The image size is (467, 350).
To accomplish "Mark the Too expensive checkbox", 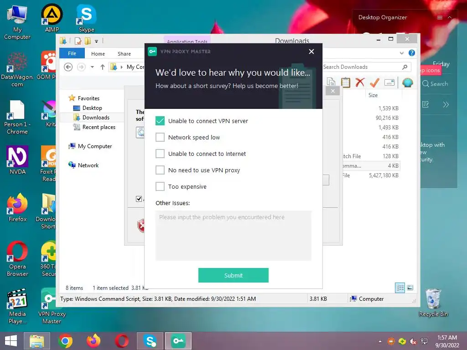I will (160, 186).
